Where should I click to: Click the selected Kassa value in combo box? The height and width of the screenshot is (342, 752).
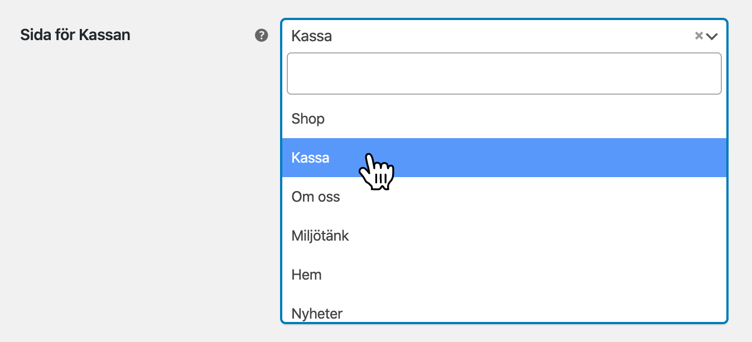pyautogui.click(x=312, y=36)
